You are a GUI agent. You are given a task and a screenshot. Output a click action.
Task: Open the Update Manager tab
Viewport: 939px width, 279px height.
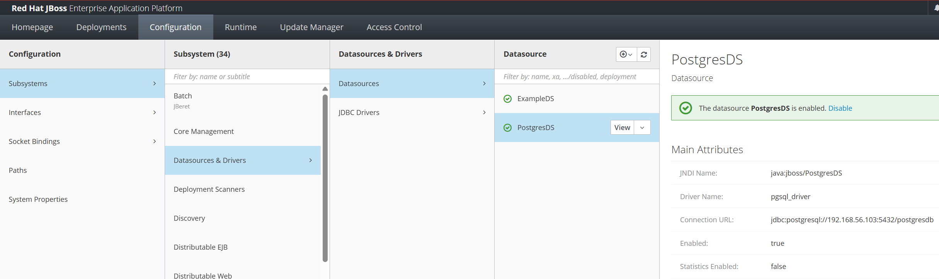311,27
